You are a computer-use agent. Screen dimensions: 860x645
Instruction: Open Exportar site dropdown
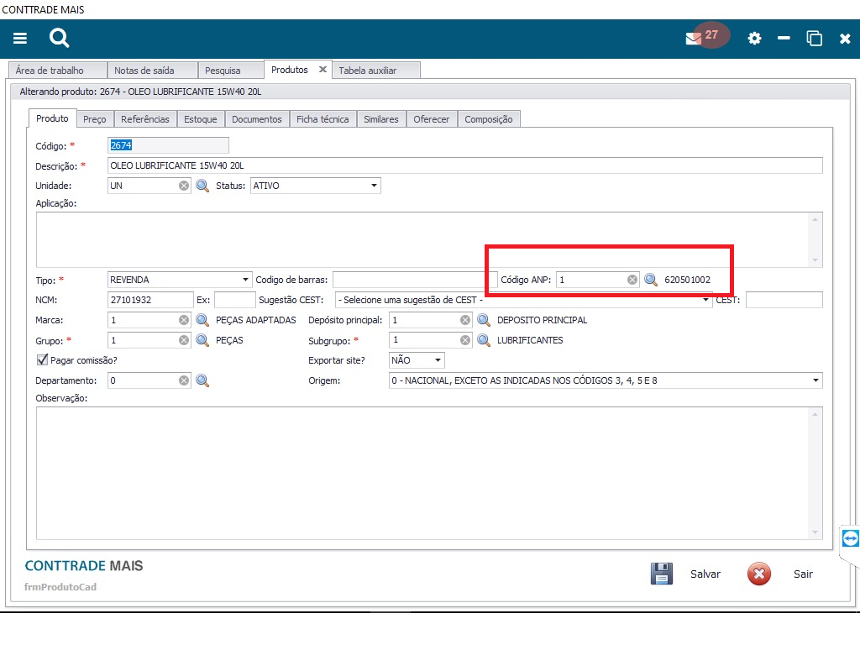coord(438,360)
